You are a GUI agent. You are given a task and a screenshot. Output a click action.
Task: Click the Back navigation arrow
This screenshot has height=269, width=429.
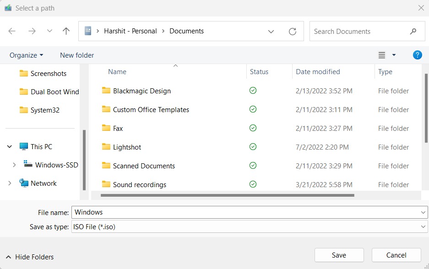[x=12, y=31]
